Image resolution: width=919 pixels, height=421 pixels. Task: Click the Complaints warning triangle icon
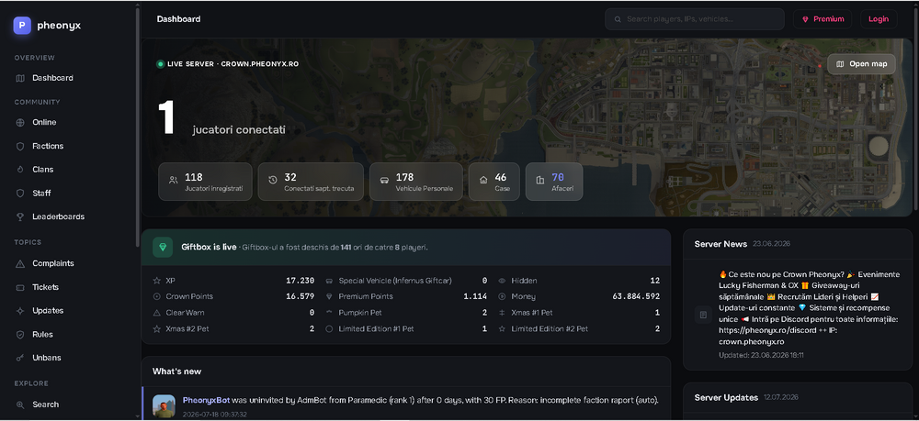tap(20, 264)
